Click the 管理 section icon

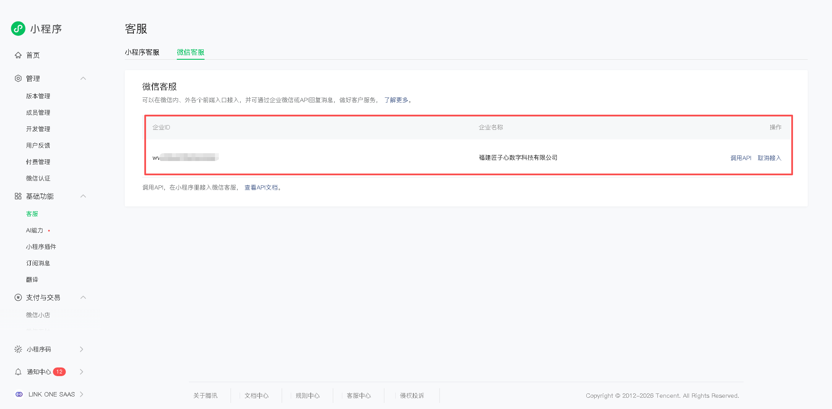pos(18,78)
